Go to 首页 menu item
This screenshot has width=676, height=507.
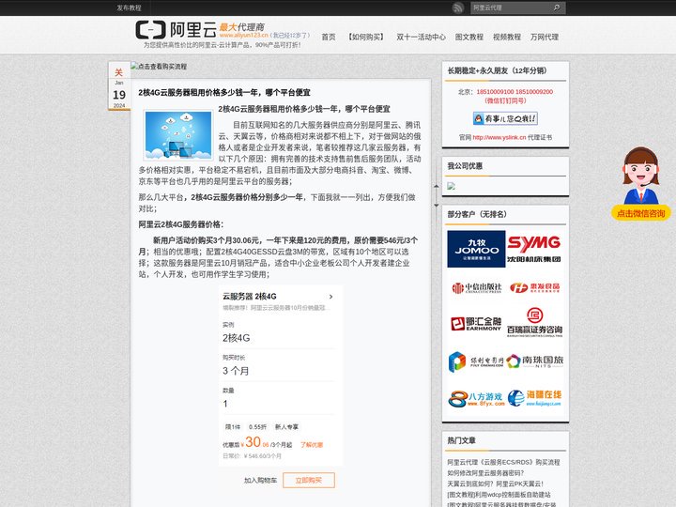point(329,37)
